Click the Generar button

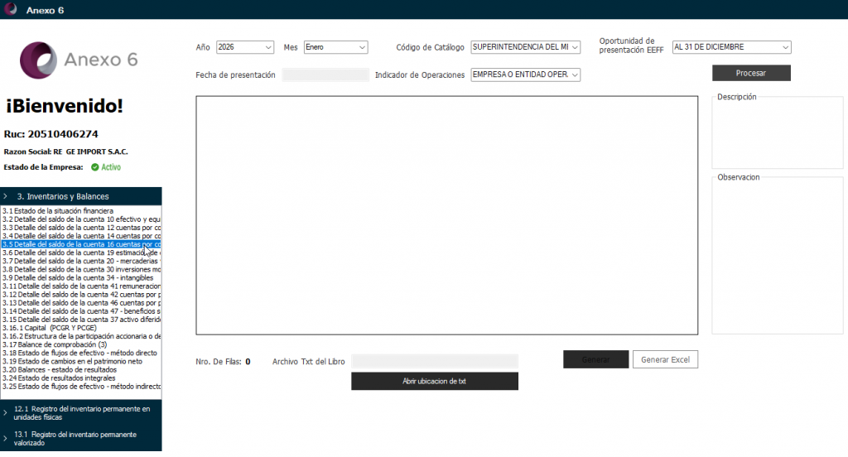(596, 359)
